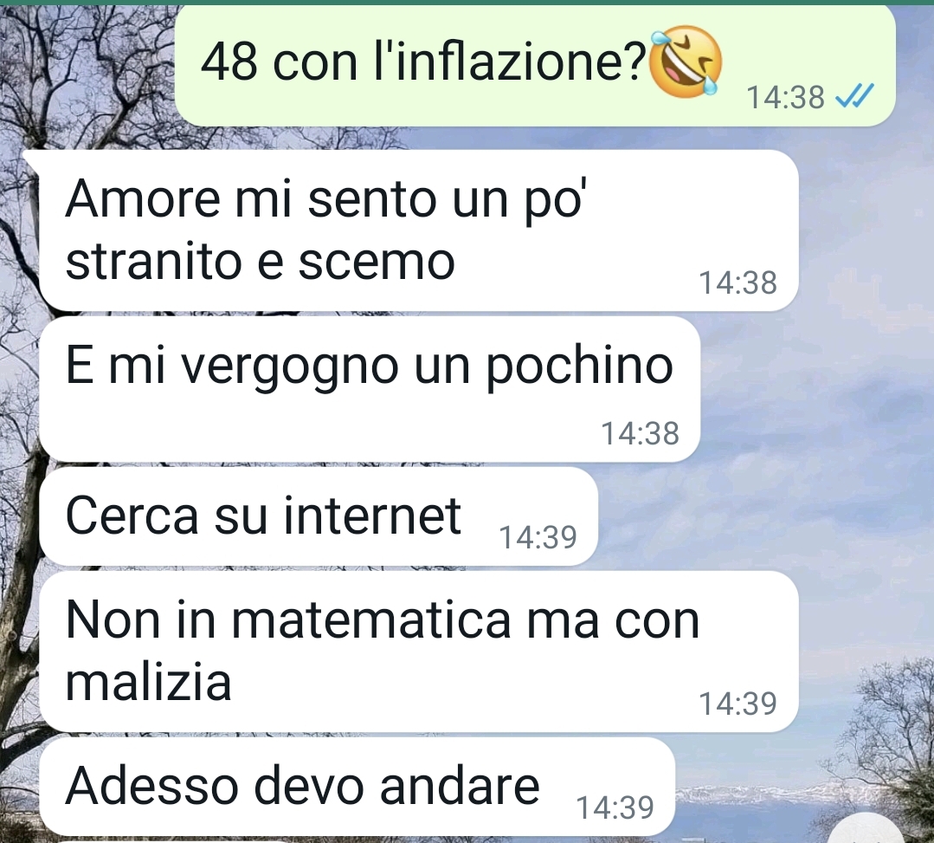Viewport: 934px width, 843px height.
Task: Click the blue double-check read receipt
Action: 854,96
